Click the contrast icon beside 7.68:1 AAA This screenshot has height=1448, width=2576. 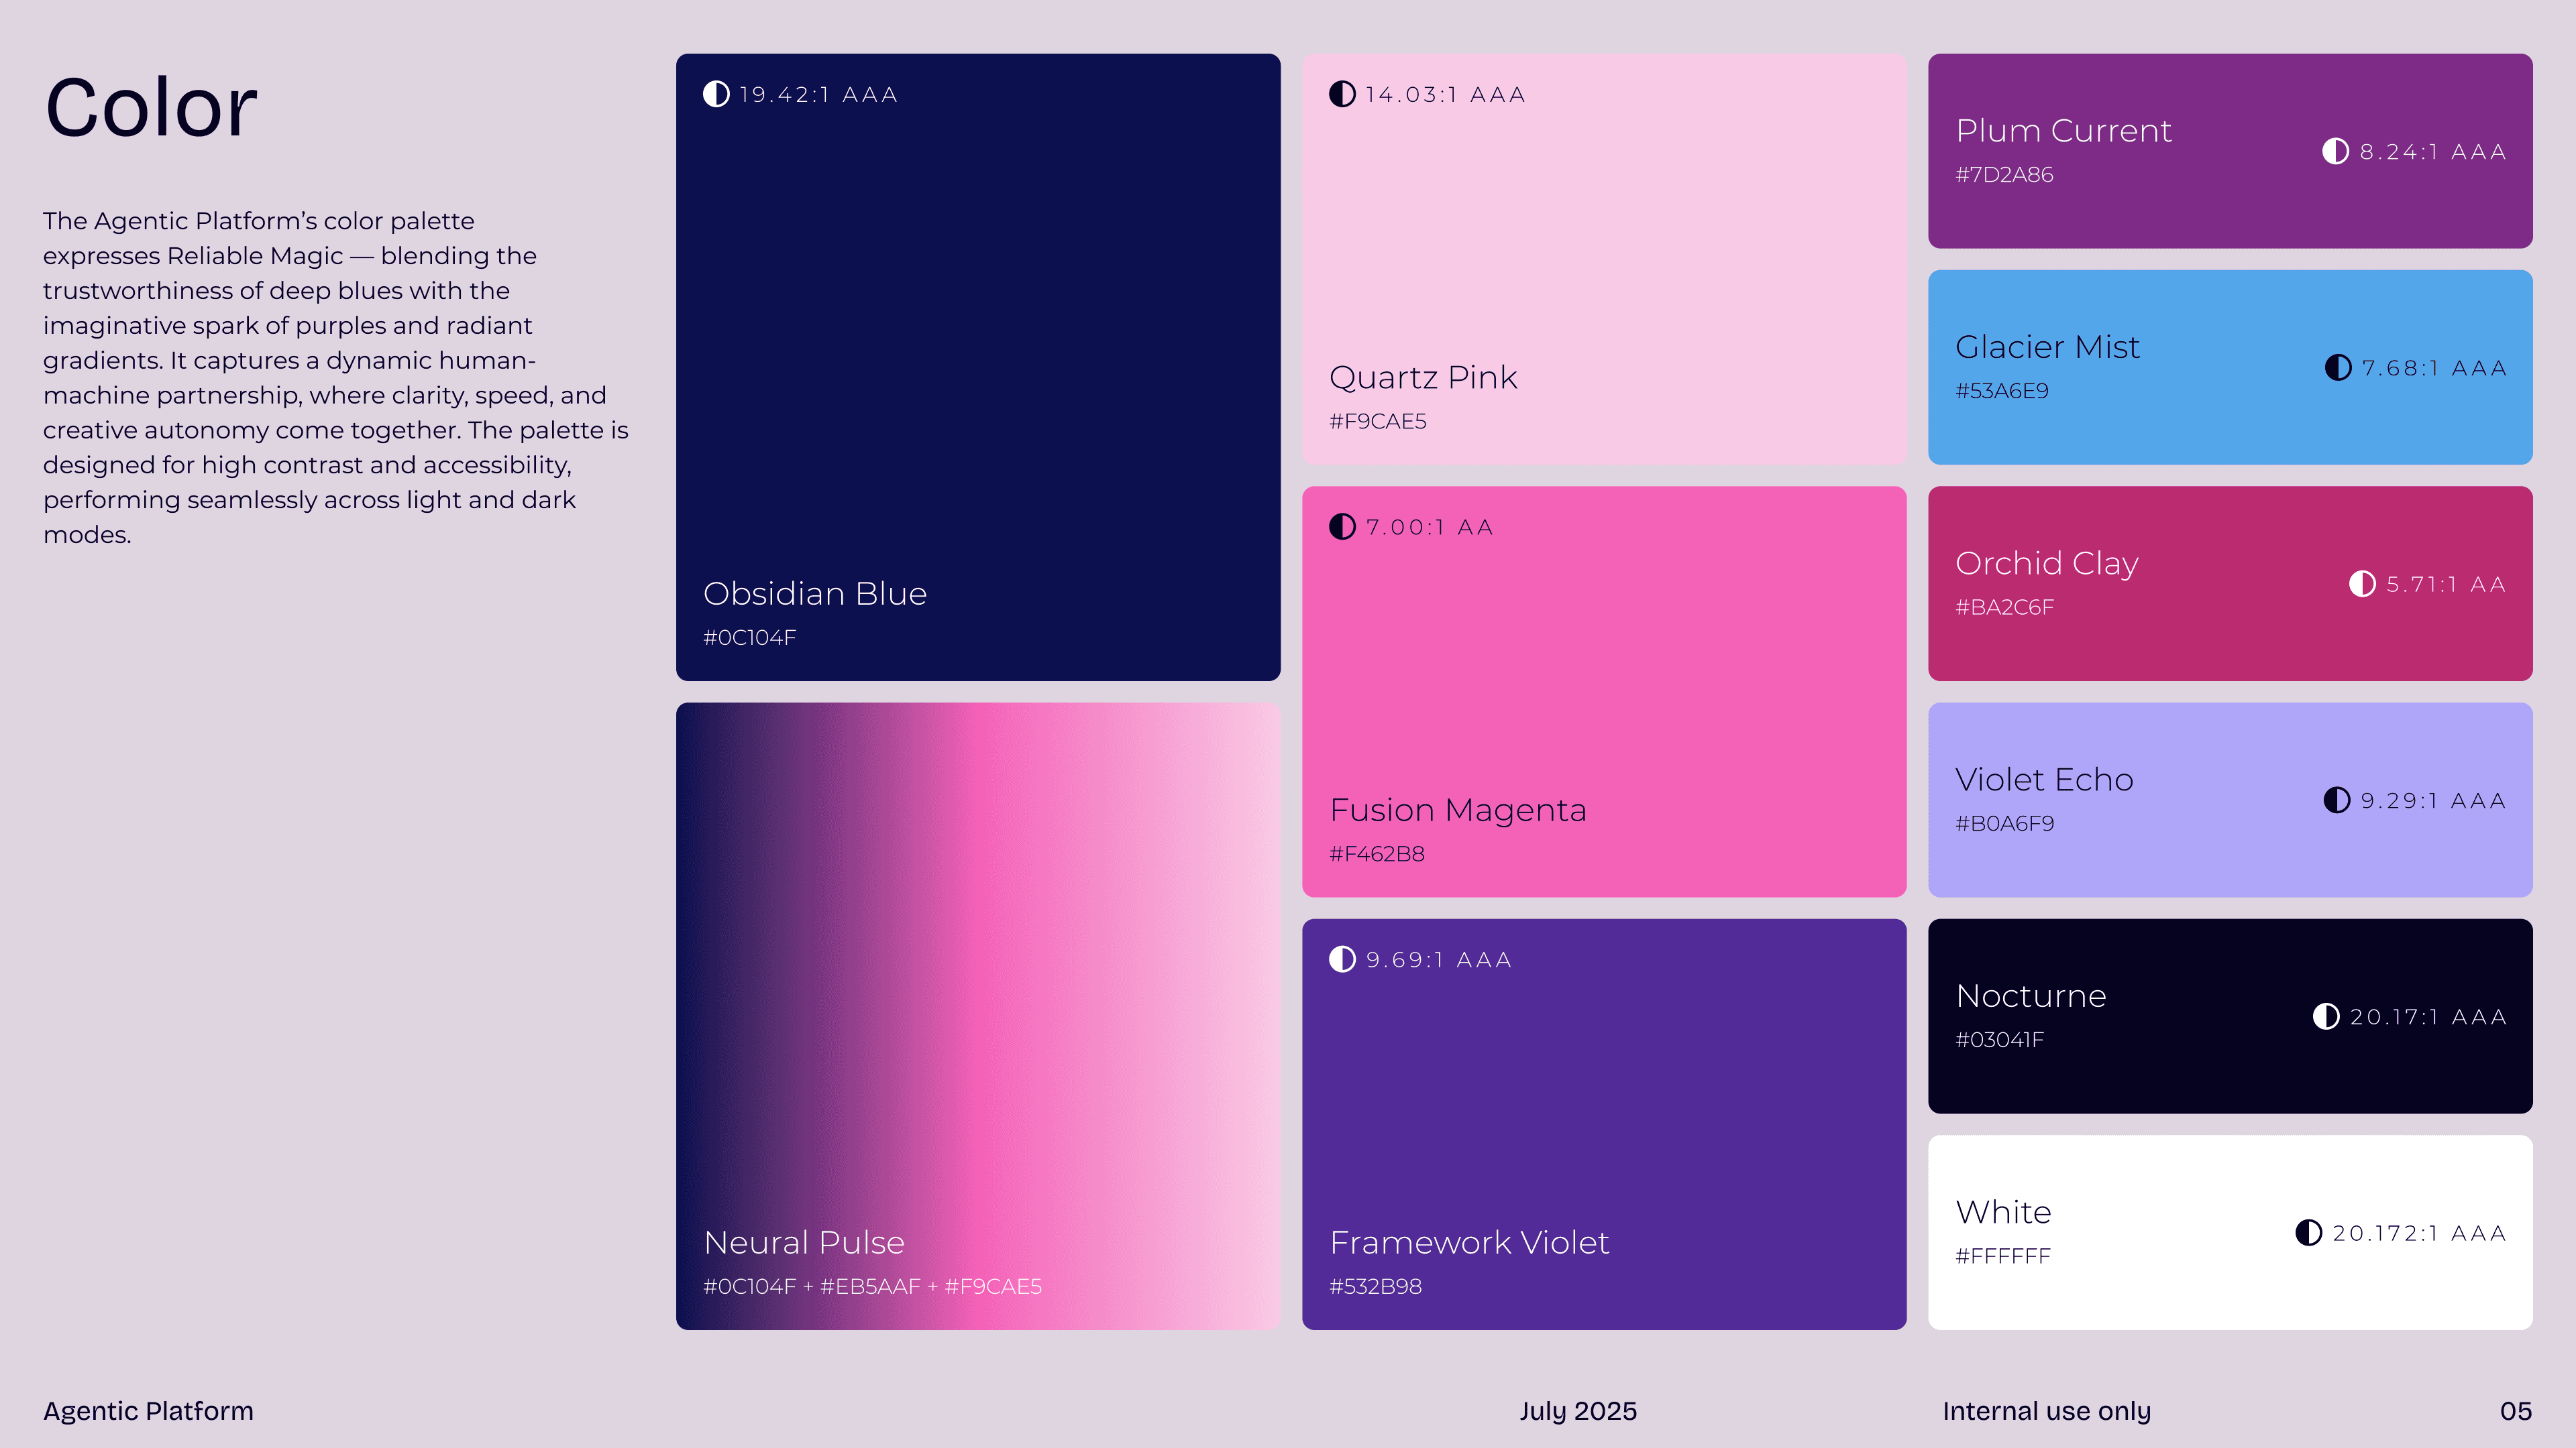2338,368
